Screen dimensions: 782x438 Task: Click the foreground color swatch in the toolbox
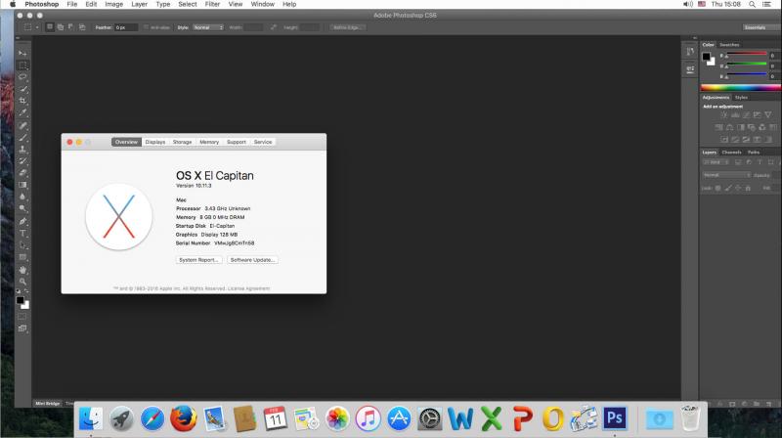(20, 300)
